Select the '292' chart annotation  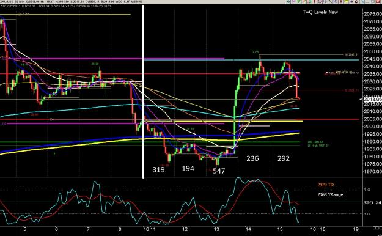coord(284,158)
